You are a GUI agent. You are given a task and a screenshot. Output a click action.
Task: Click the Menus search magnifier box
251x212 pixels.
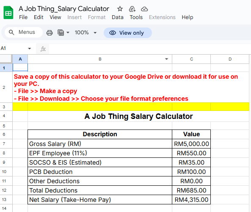(24, 32)
